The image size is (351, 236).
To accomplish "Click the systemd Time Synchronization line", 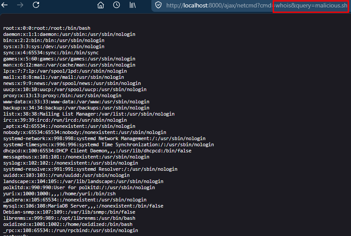I will 108,144.
